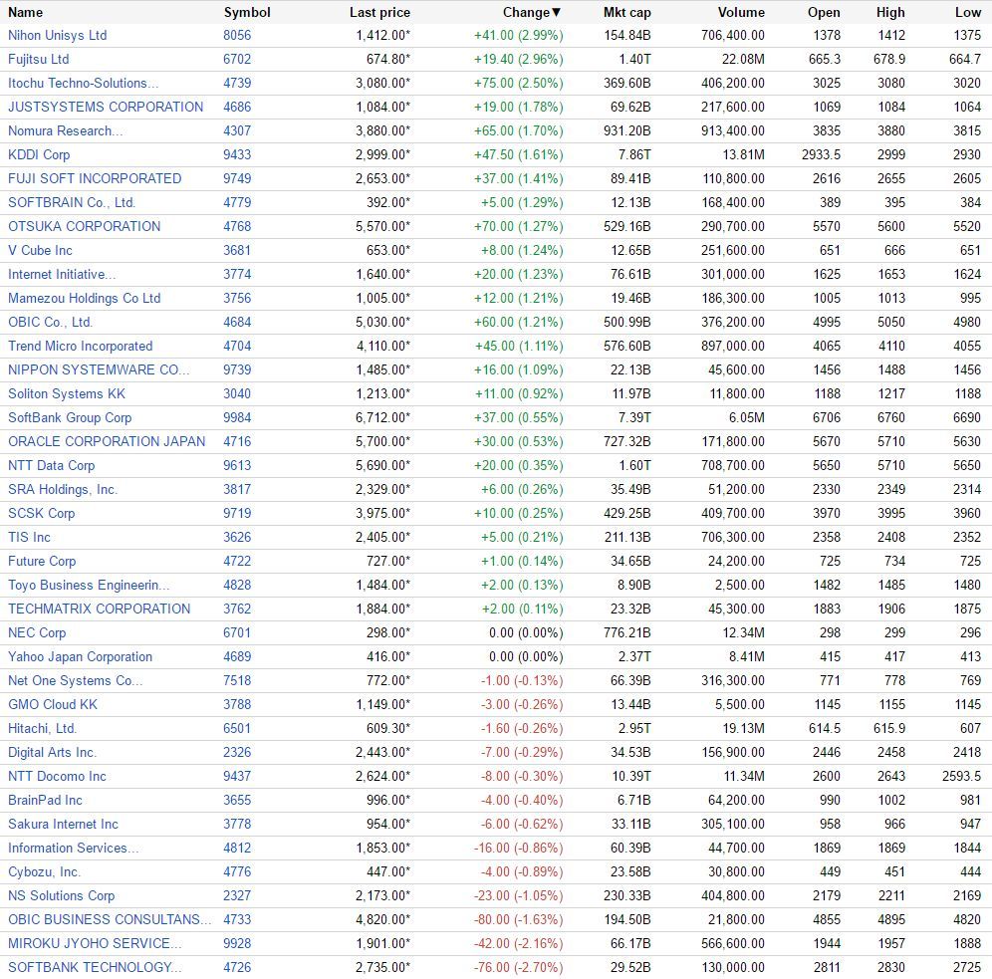Screen dimensions: 992x979
Task: Select market cap value 10.39T
Action: point(631,777)
